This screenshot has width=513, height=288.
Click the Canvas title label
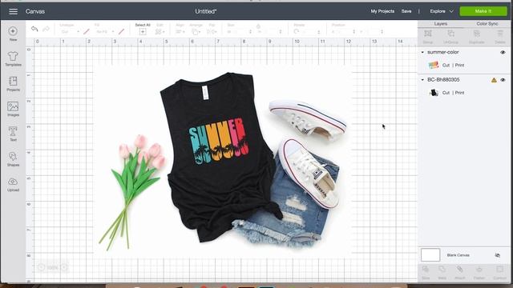[x=35, y=11]
